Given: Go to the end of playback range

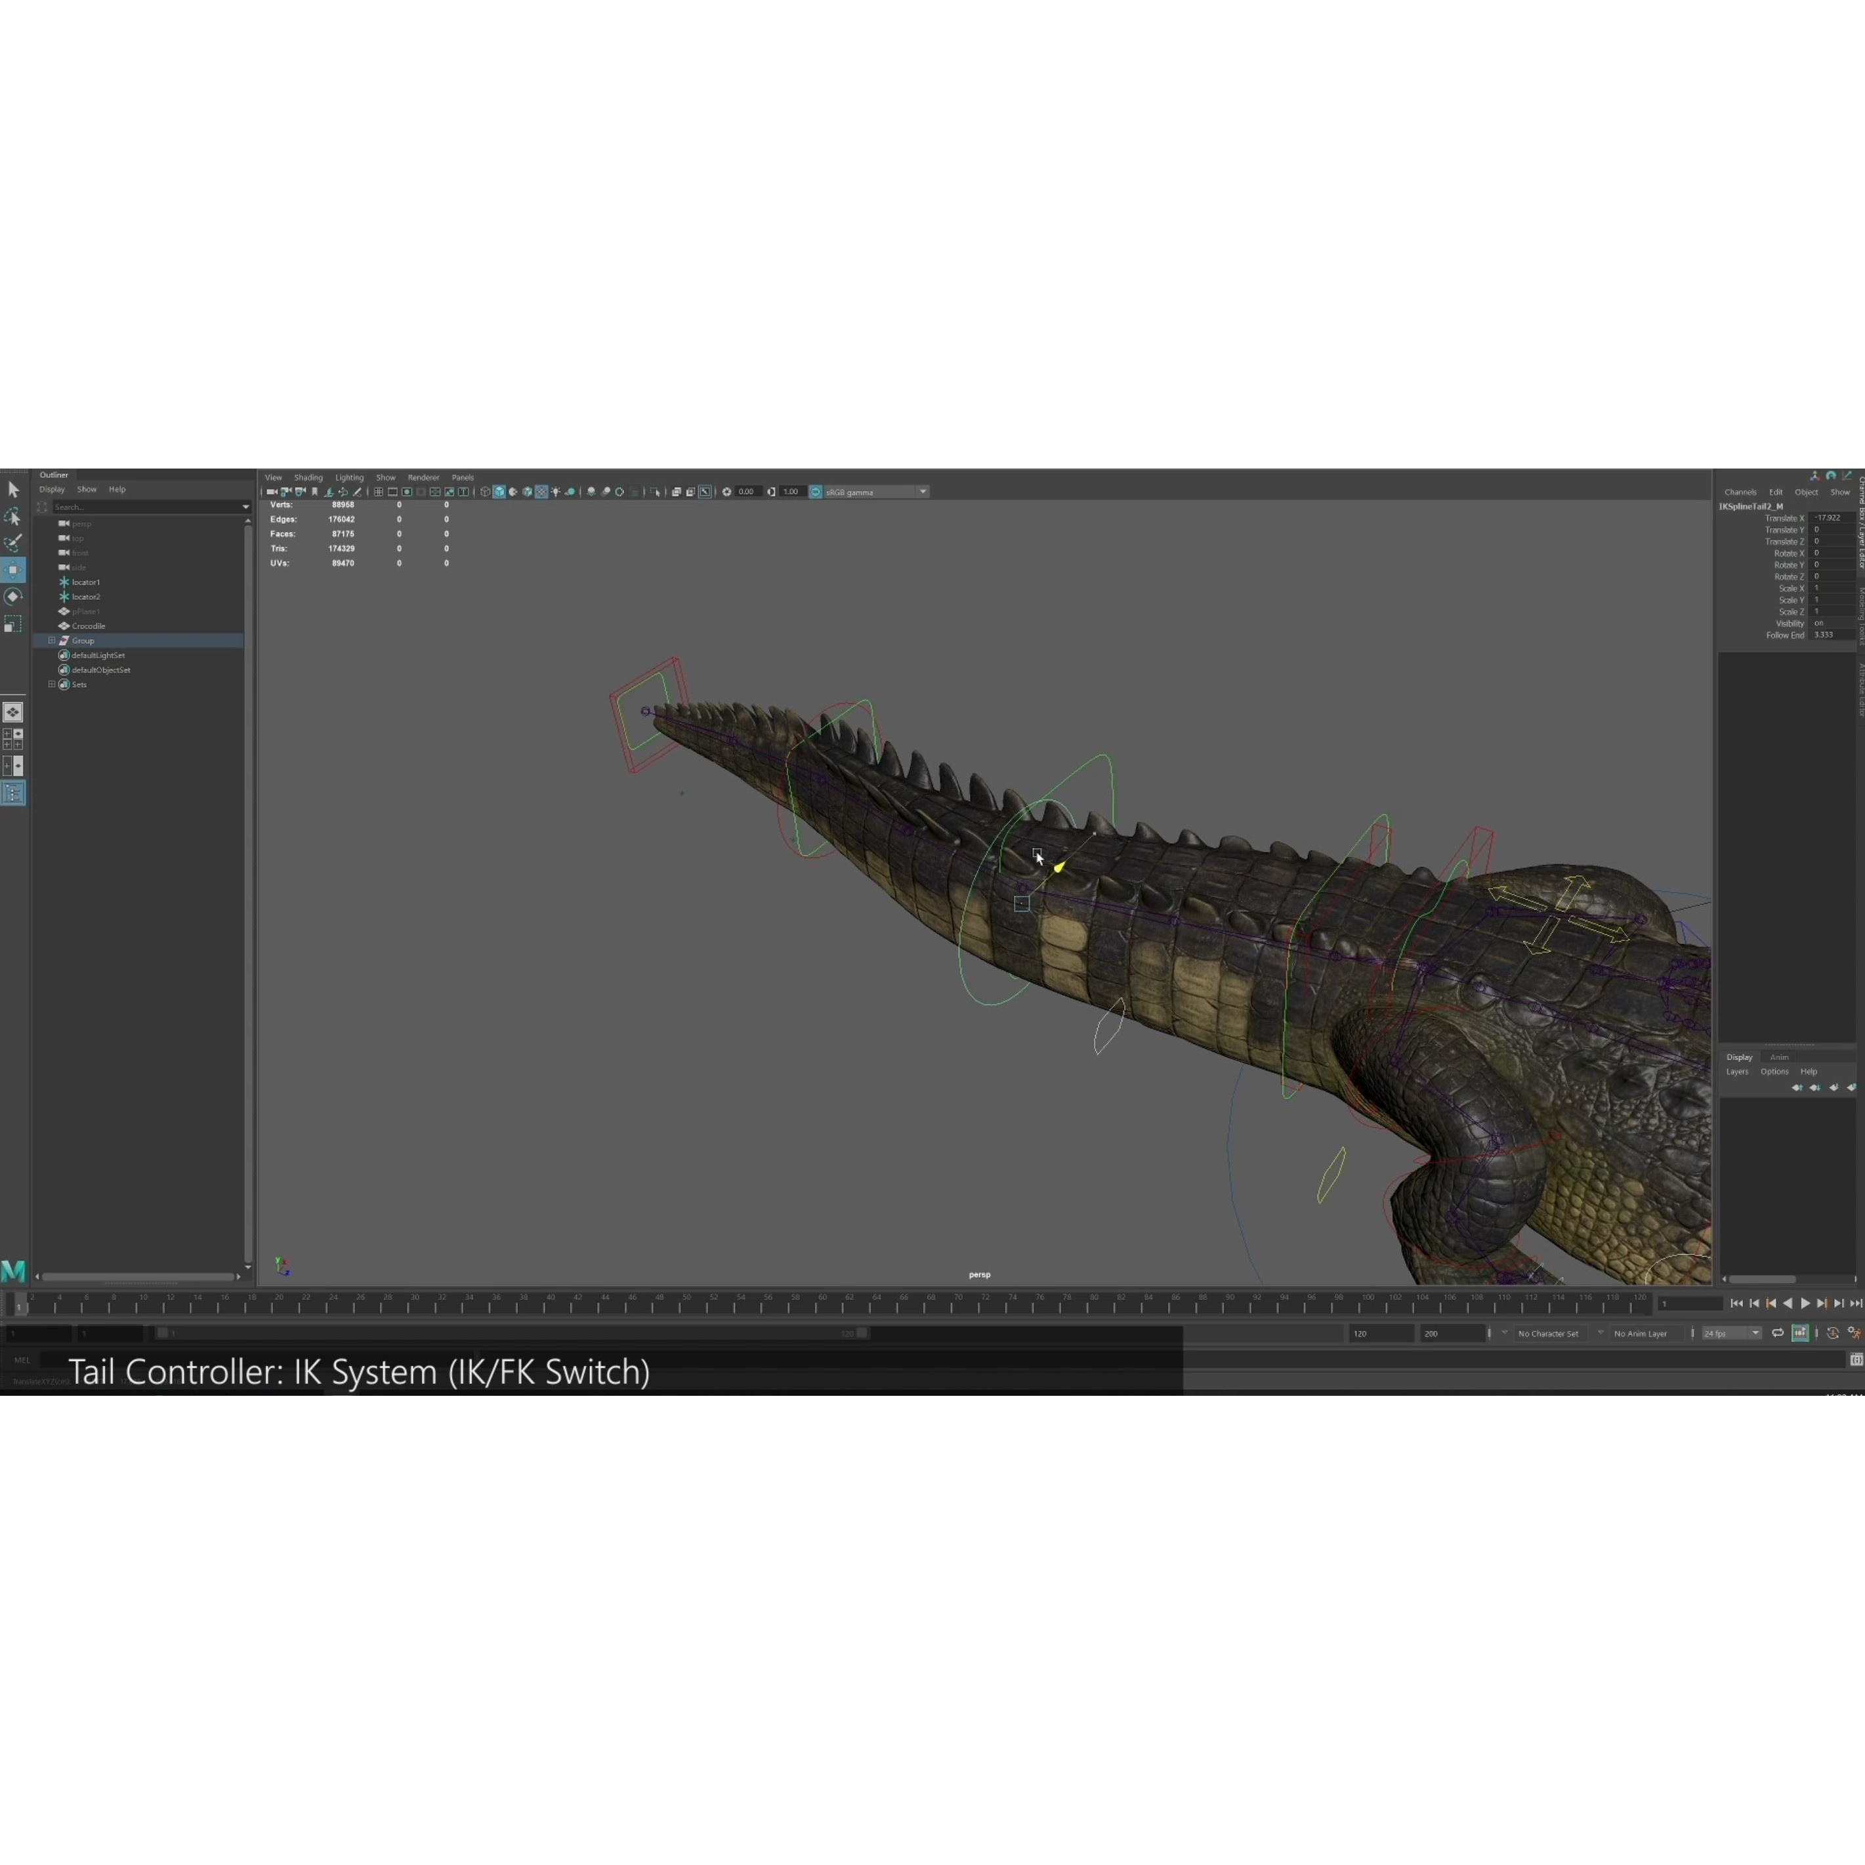Looking at the screenshot, I should point(1856,1303).
